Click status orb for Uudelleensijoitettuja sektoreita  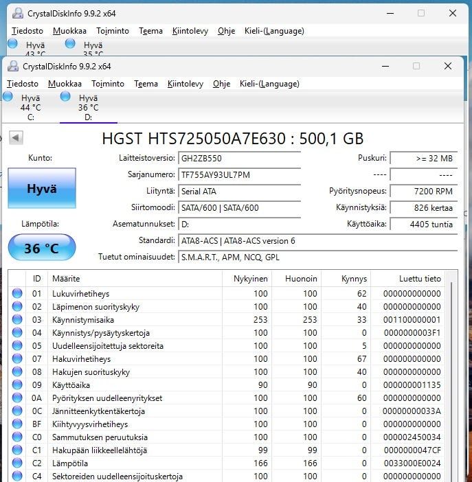coord(17,345)
